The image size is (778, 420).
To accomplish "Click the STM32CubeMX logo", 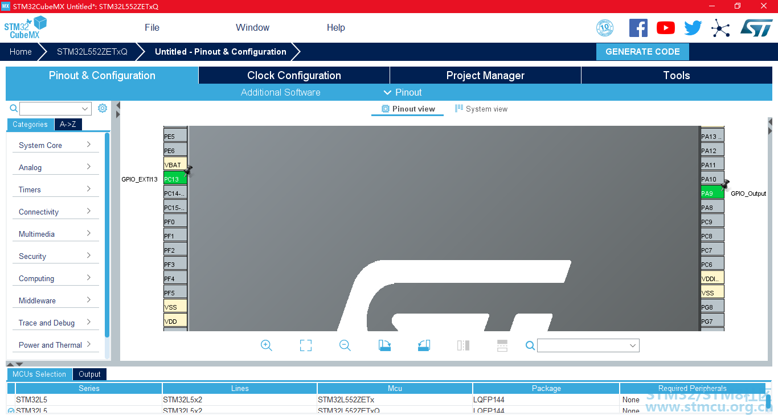I will 25,27.
